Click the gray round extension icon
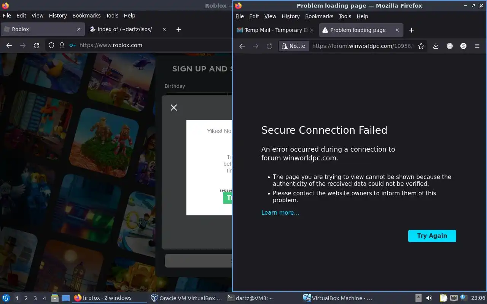Screen dimensions: 487x304 [450, 46]
